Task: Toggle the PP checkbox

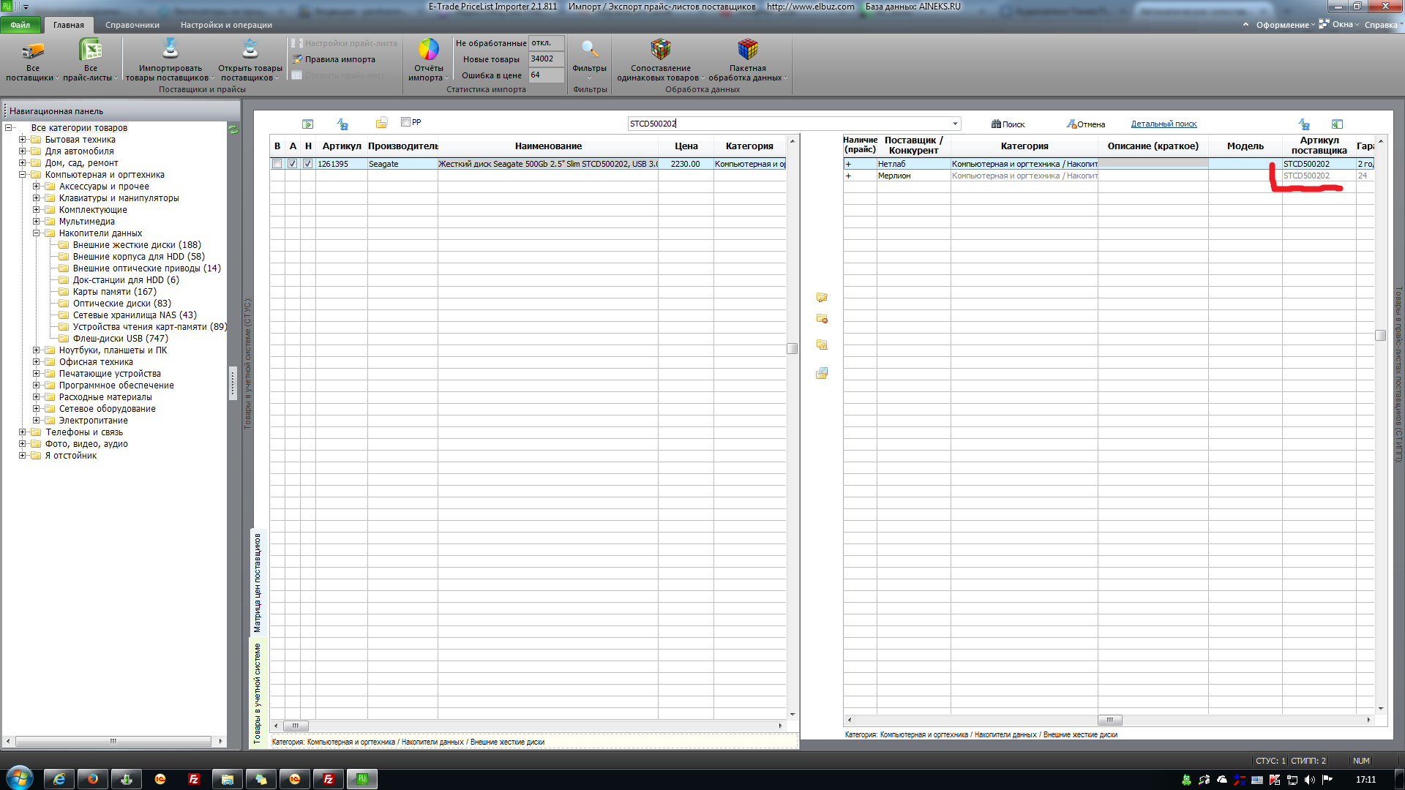Action: (x=405, y=122)
